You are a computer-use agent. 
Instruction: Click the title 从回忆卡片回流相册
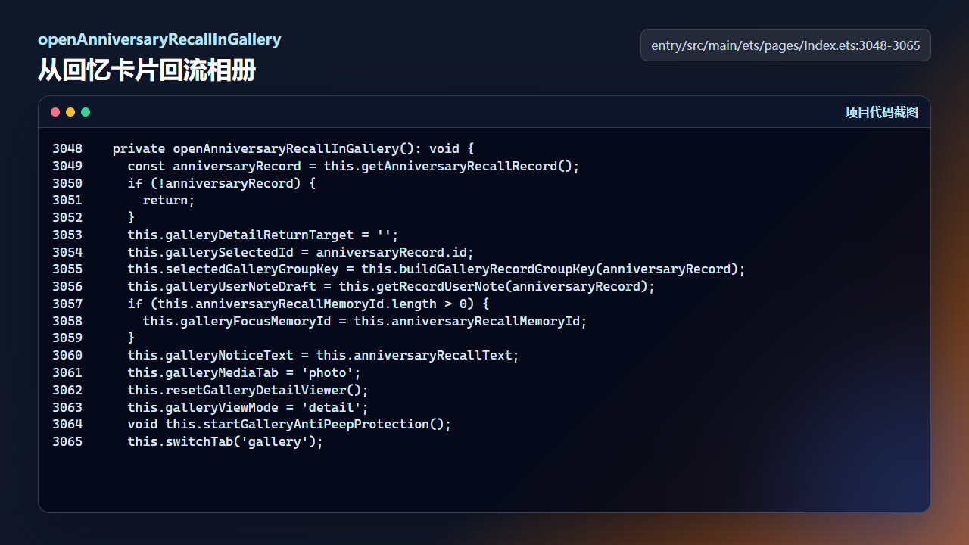147,71
